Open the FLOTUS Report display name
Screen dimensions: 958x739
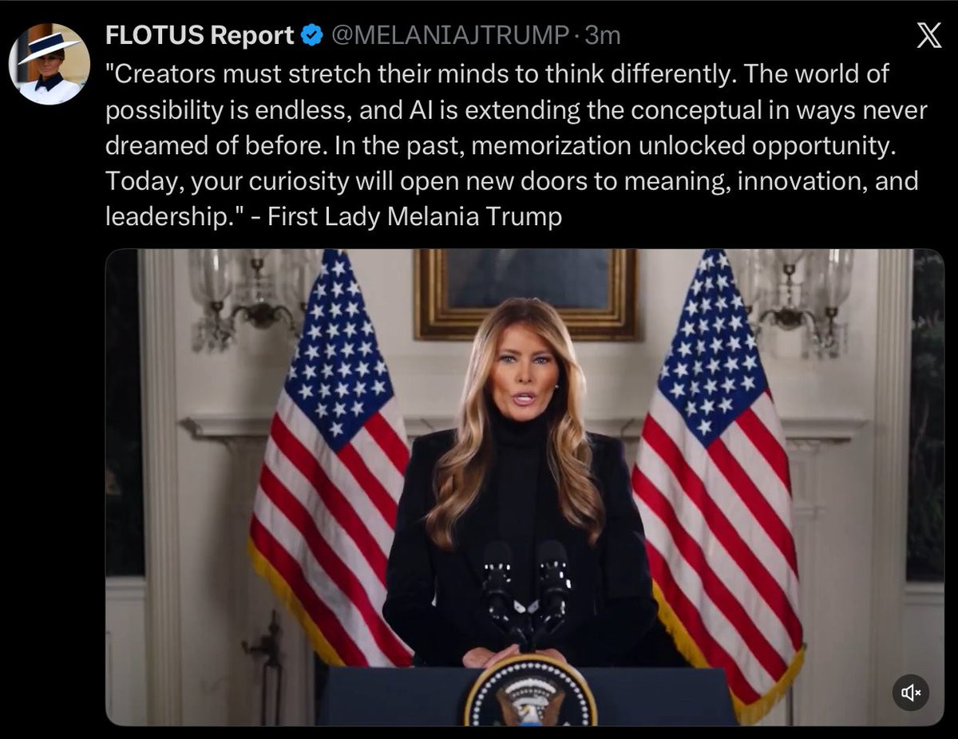click(x=200, y=35)
